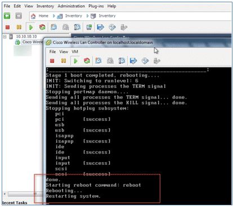
Task: Click the Home icon in navigation bar
Action: (x=33, y=16)
